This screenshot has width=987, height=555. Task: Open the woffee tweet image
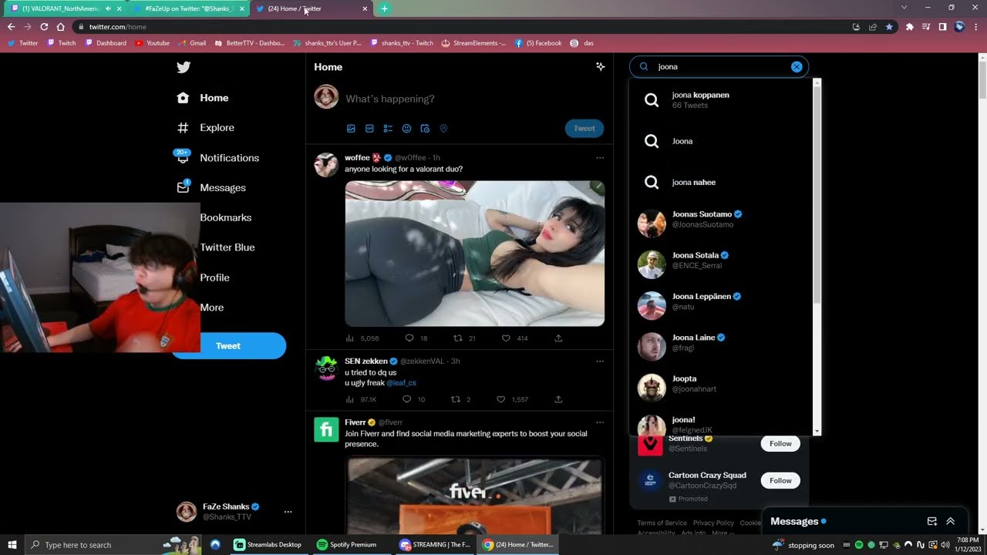click(x=474, y=254)
